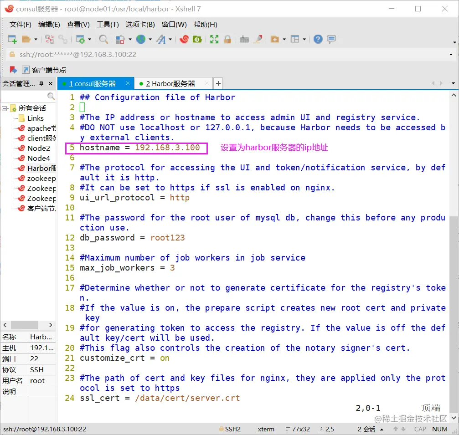Image resolution: width=459 pixels, height=435 pixels.
Task: Open the 帮助(H) menu
Action: 206,25
